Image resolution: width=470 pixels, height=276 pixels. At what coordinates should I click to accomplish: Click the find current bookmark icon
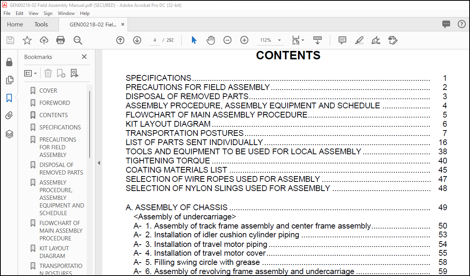(x=74, y=73)
